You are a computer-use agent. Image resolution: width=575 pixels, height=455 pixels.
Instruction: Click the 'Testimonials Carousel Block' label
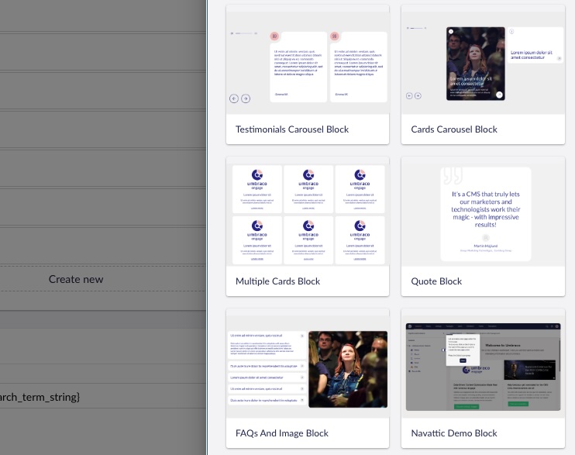point(292,129)
